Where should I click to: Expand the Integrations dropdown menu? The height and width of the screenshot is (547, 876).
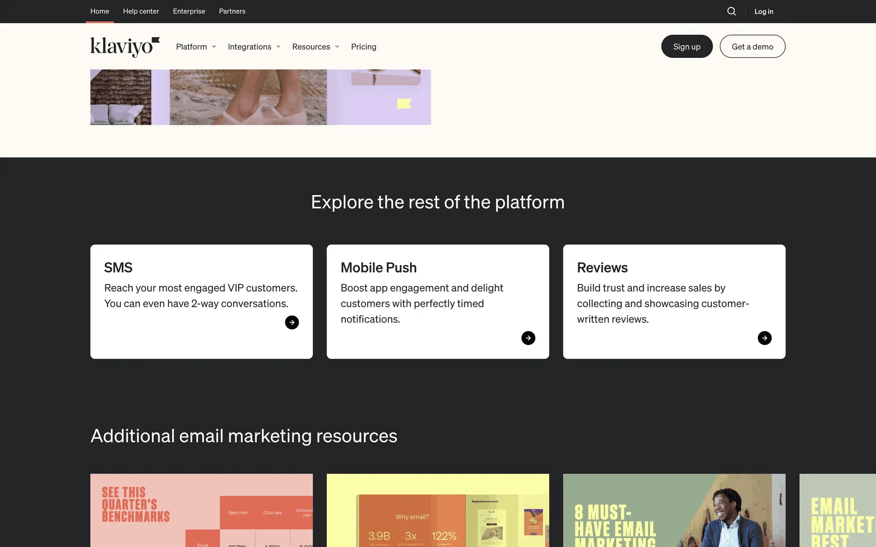click(254, 46)
